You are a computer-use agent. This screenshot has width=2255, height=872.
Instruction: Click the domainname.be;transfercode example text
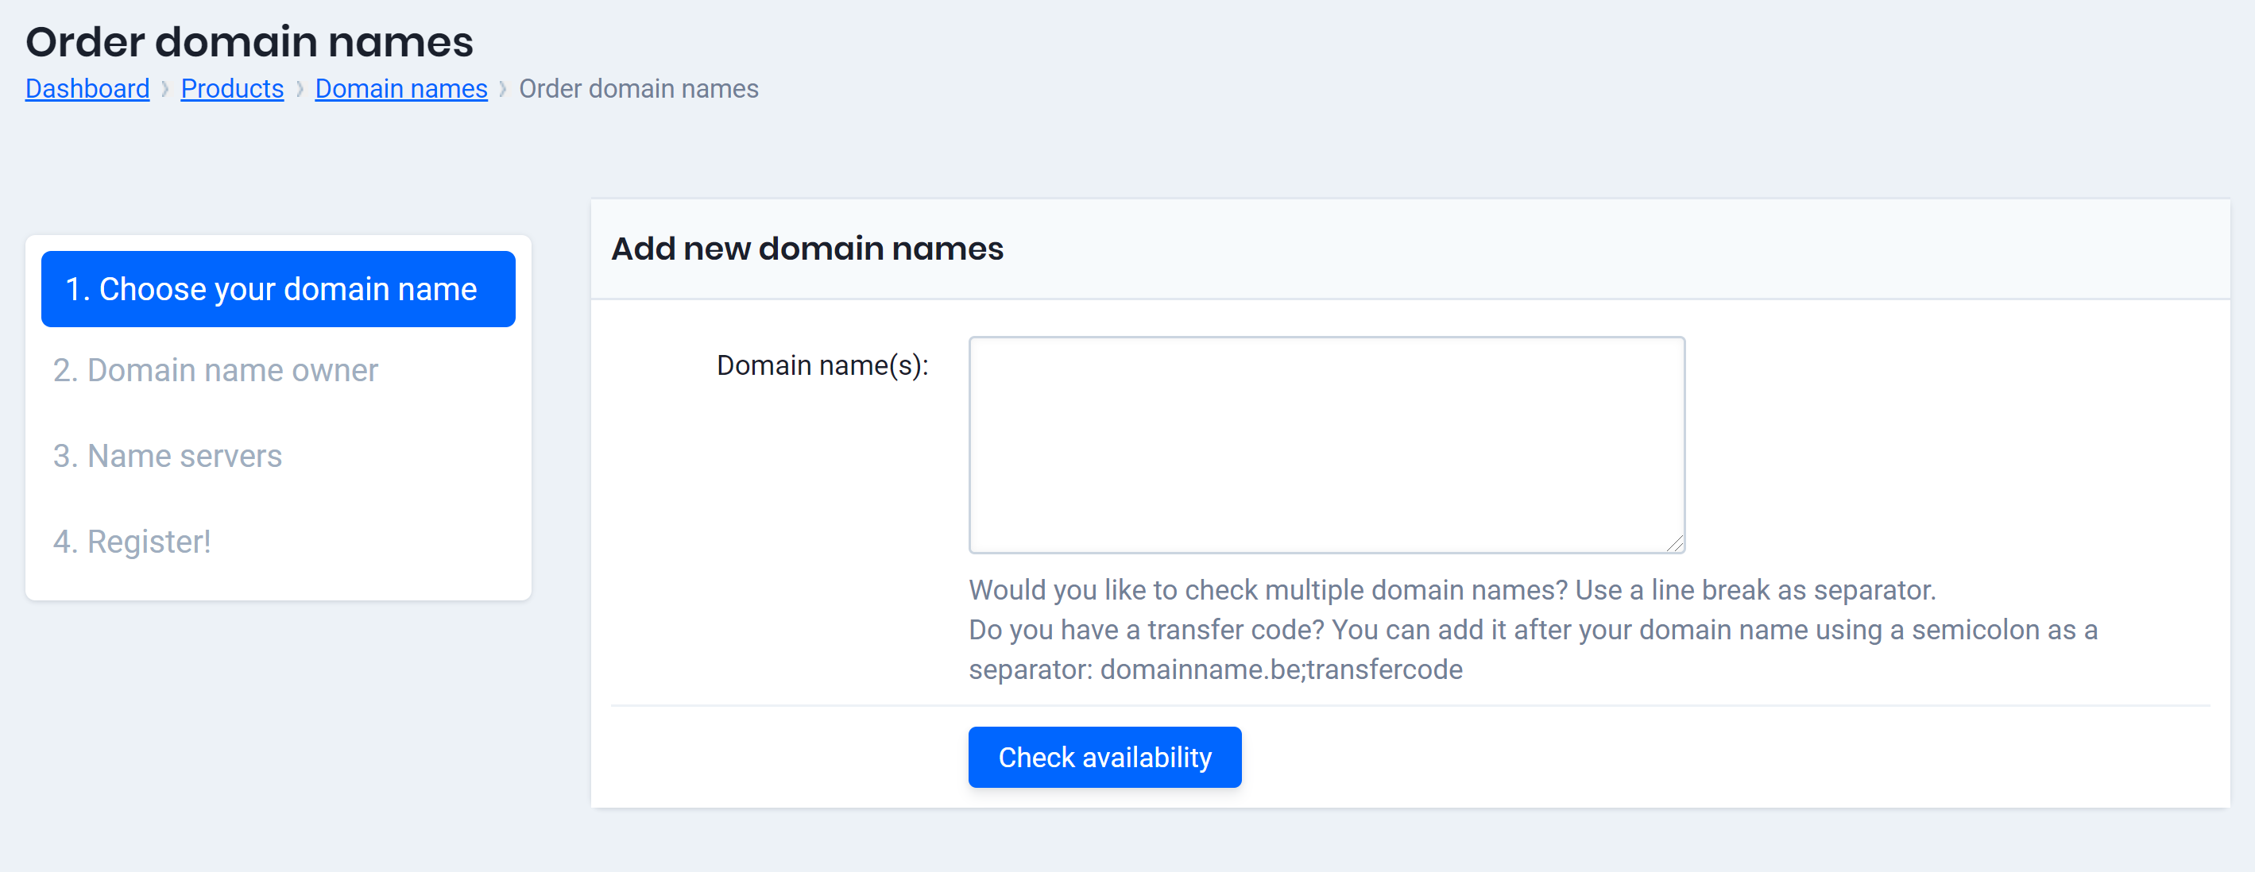point(1282,669)
